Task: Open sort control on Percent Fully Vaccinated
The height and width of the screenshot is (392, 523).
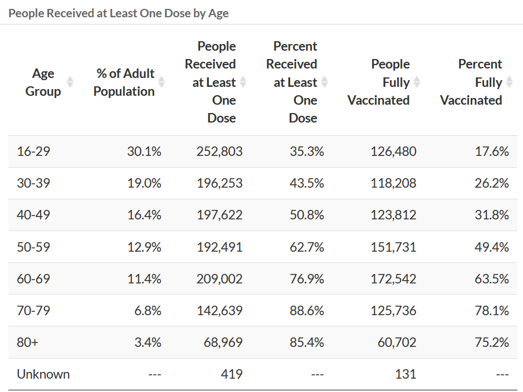Action: [x=511, y=82]
